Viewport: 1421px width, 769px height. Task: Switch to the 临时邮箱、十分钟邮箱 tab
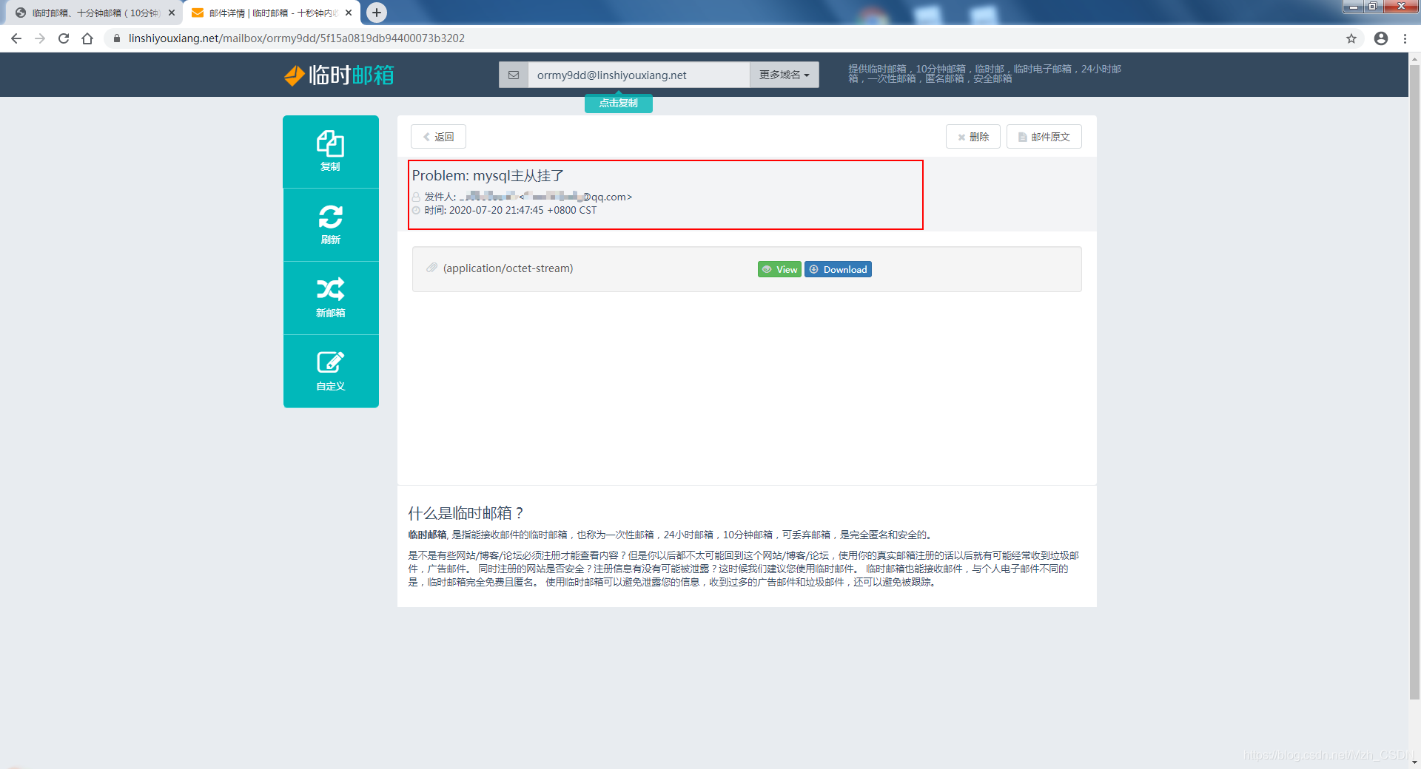coord(93,13)
